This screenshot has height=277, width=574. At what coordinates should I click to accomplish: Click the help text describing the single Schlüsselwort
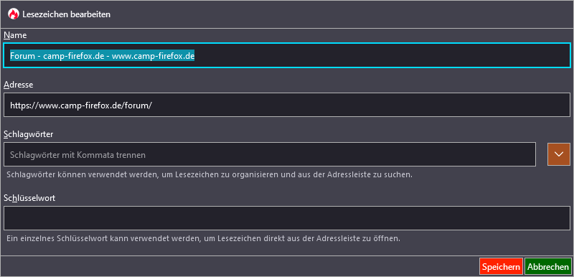click(203, 238)
